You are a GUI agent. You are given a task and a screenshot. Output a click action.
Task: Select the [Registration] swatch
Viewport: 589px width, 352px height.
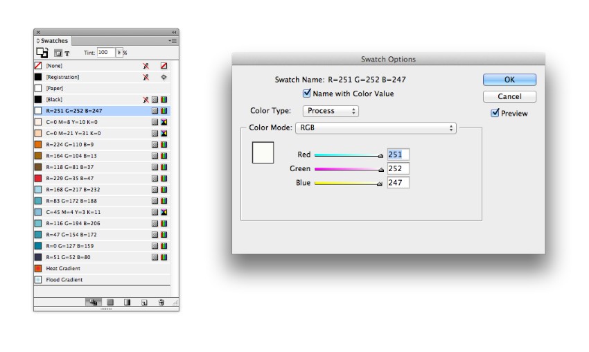click(102, 77)
